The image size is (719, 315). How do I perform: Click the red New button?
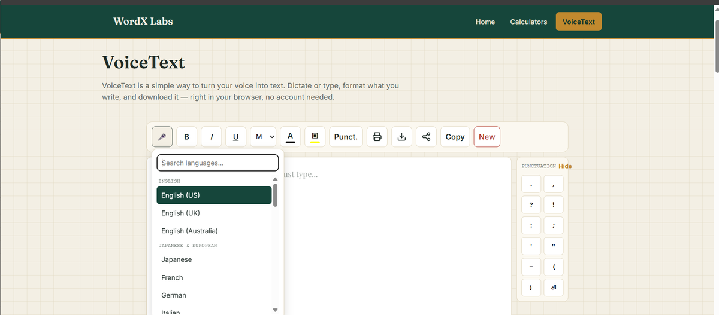pyautogui.click(x=487, y=137)
